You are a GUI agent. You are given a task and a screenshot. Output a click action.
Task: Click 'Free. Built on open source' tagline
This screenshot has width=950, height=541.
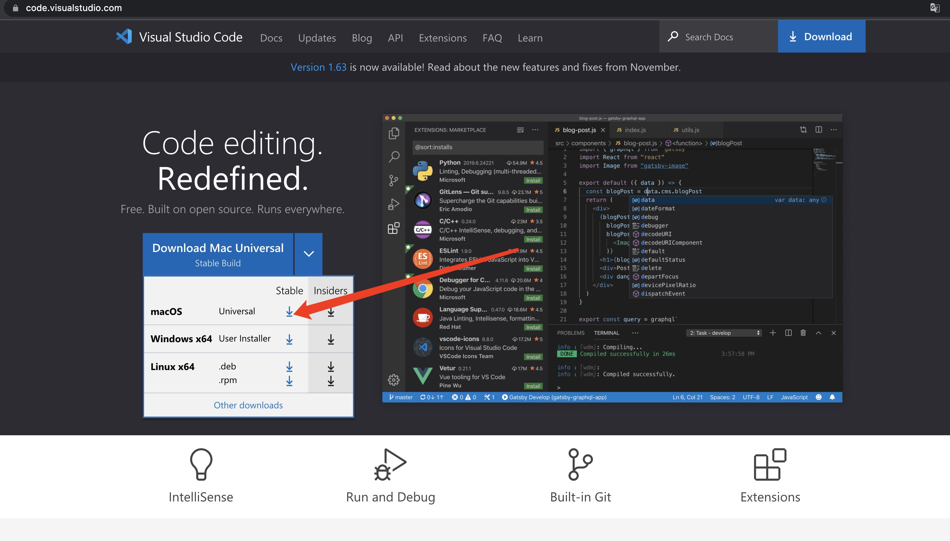tap(233, 209)
